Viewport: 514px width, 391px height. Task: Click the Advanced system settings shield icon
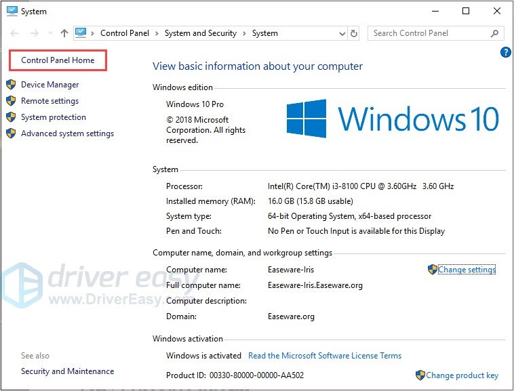coord(11,133)
